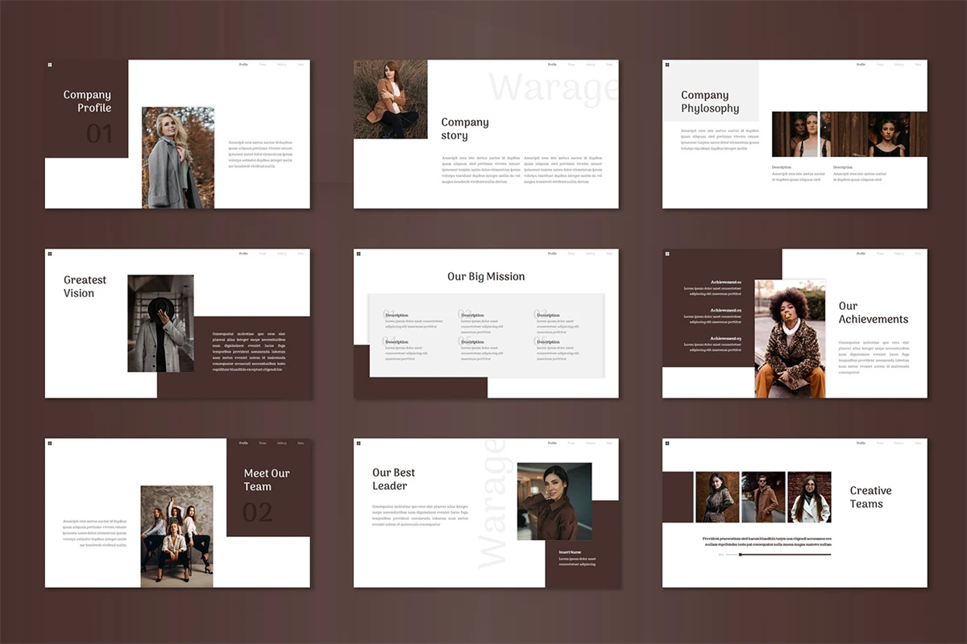Viewport: 967px width, 644px height.
Task: Open Gallery tab on Creative Teams slide
Action: [899, 443]
